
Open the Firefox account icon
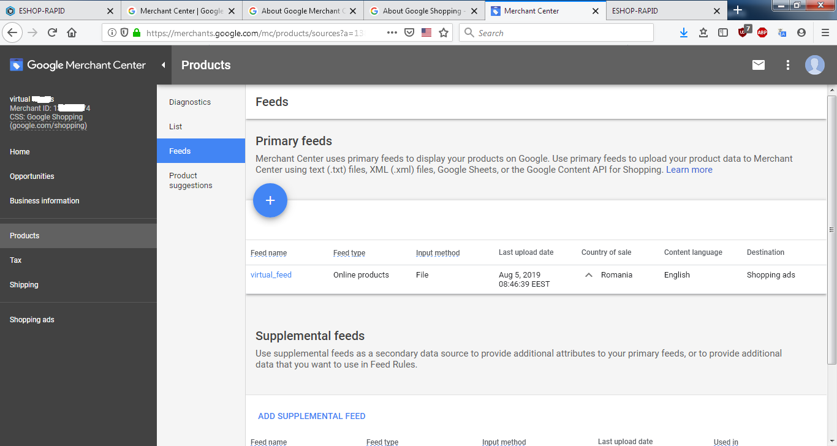[x=801, y=32]
